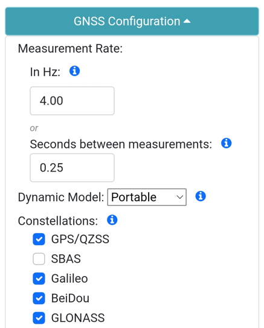Uncheck the GLONASS checkbox
Viewport: 264px width, 328px height.
(x=39, y=318)
